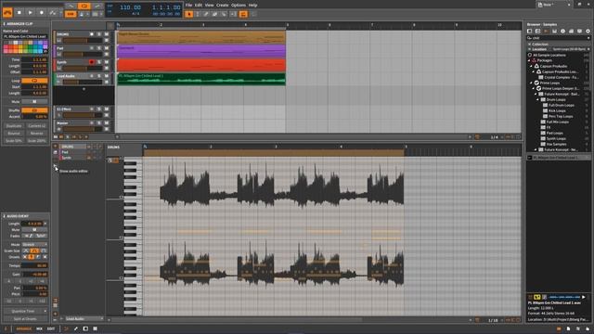Select the Time selection tool
The image size is (594, 334).
(198, 14)
